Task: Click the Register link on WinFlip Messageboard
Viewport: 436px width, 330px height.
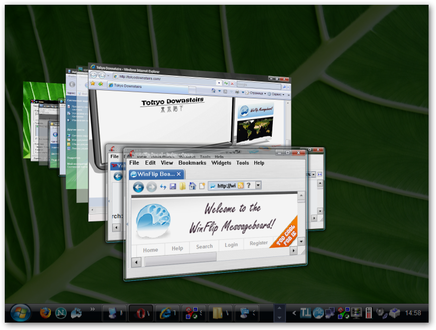Action: pos(259,243)
